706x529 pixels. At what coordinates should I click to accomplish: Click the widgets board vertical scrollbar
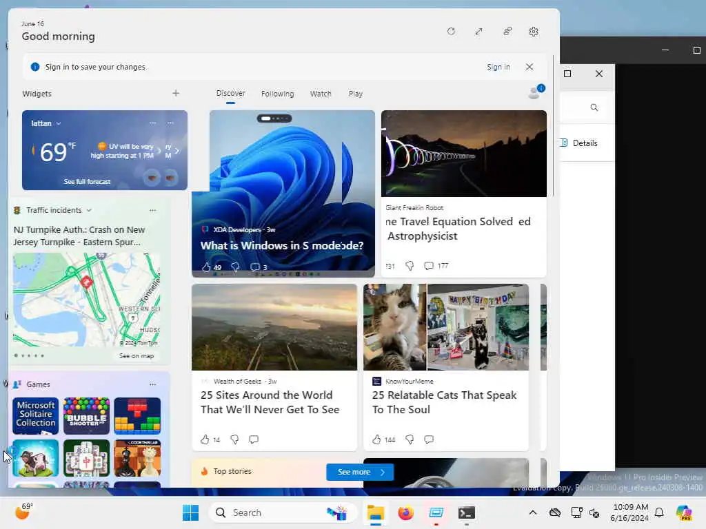[554, 126]
